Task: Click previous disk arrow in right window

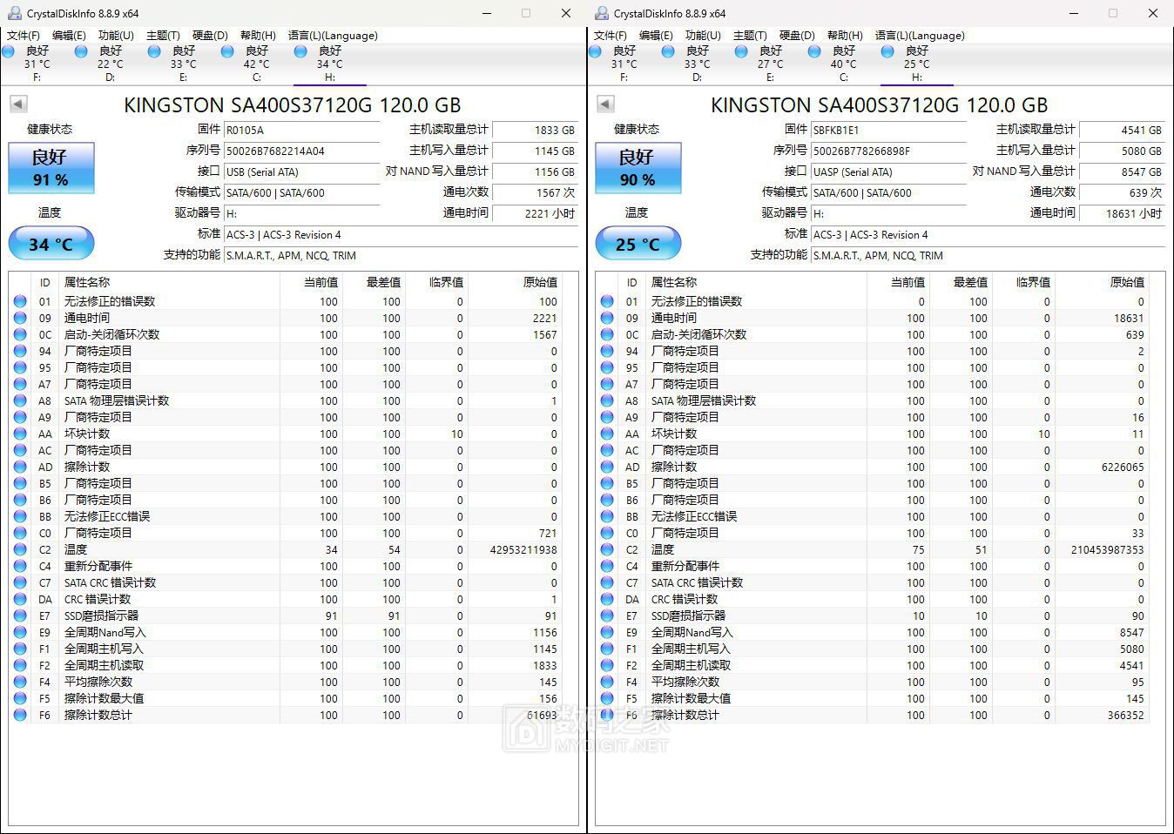Action: (x=605, y=104)
